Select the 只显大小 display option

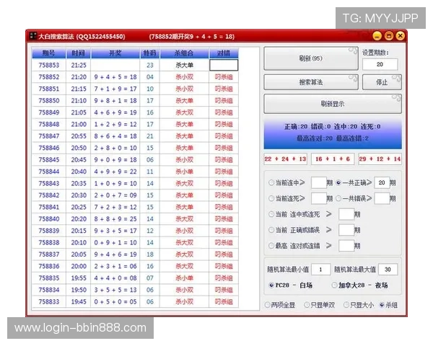point(346,305)
